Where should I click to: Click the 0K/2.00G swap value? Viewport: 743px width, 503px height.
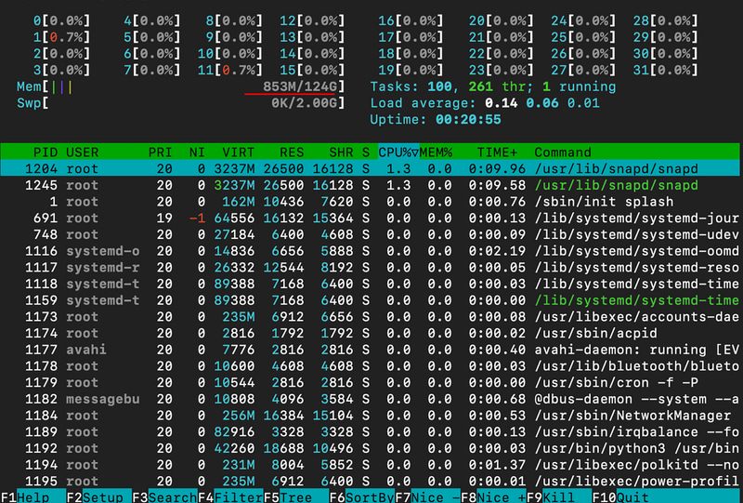point(304,103)
